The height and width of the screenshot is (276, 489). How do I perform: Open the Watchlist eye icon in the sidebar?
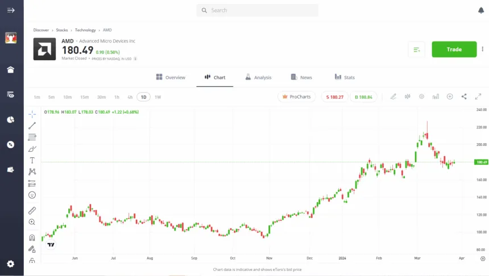coord(11,95)
